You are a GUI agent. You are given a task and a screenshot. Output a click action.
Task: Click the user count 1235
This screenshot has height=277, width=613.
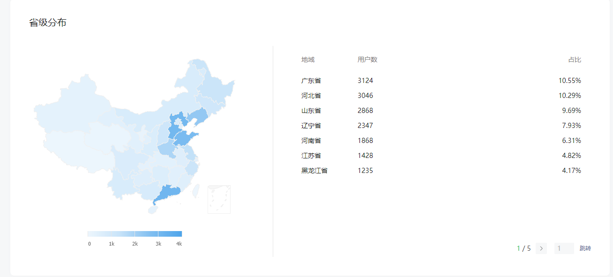point(366,171)
